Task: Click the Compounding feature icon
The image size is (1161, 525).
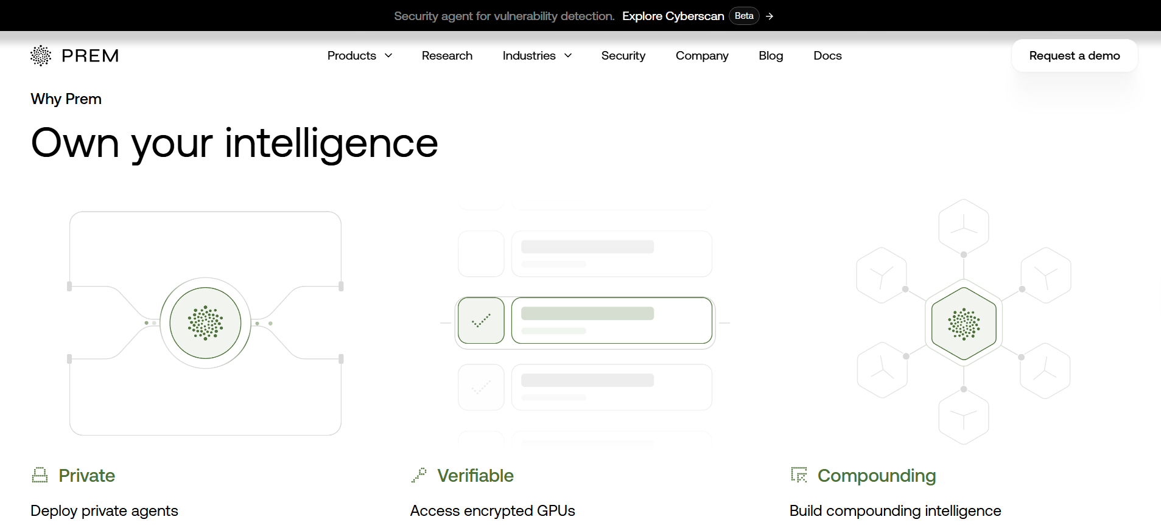Action: click(x=799, y=475)
